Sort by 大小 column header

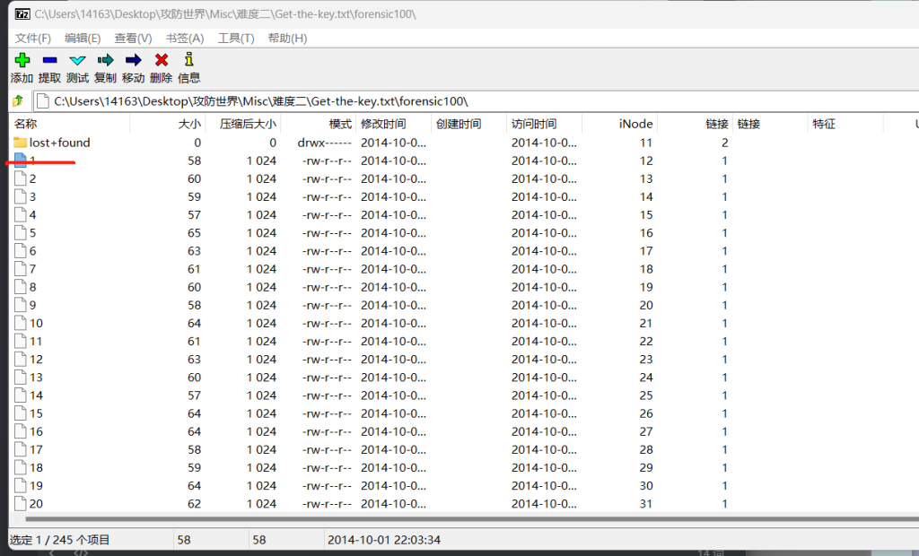(189, 124)
